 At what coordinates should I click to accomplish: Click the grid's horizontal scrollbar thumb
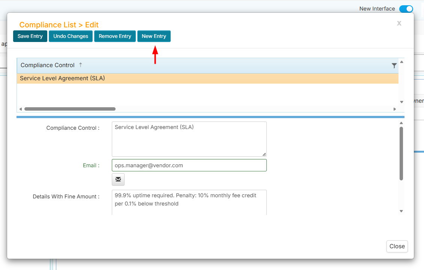click(70, 109)
